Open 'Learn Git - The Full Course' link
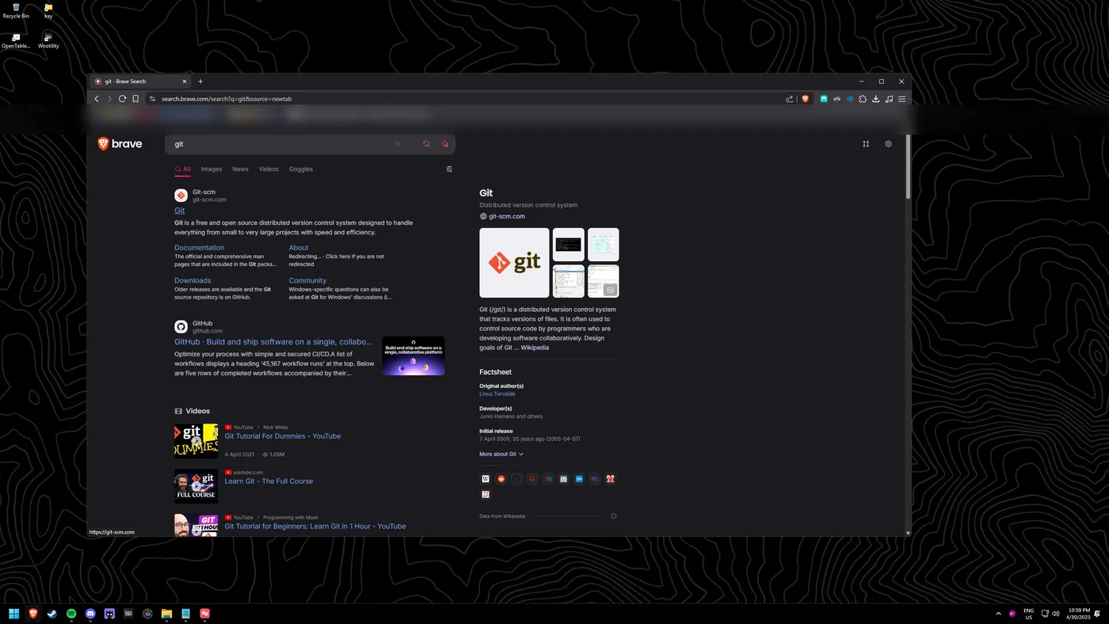Screen dimensions: 1109x624 point(269,481)
